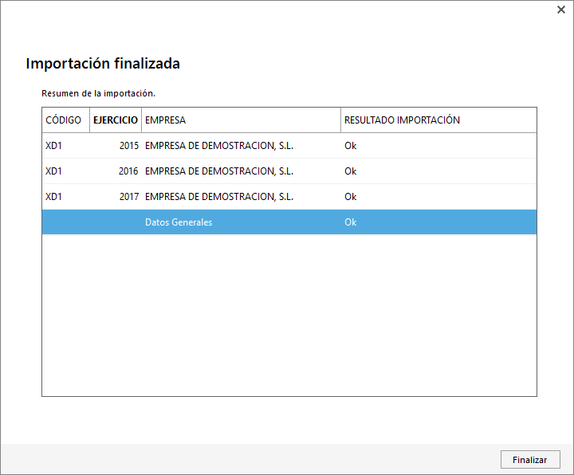Screen dimensions: 574x475
Task: Click the company name in the 2017 row
Action: click(219, 197)
